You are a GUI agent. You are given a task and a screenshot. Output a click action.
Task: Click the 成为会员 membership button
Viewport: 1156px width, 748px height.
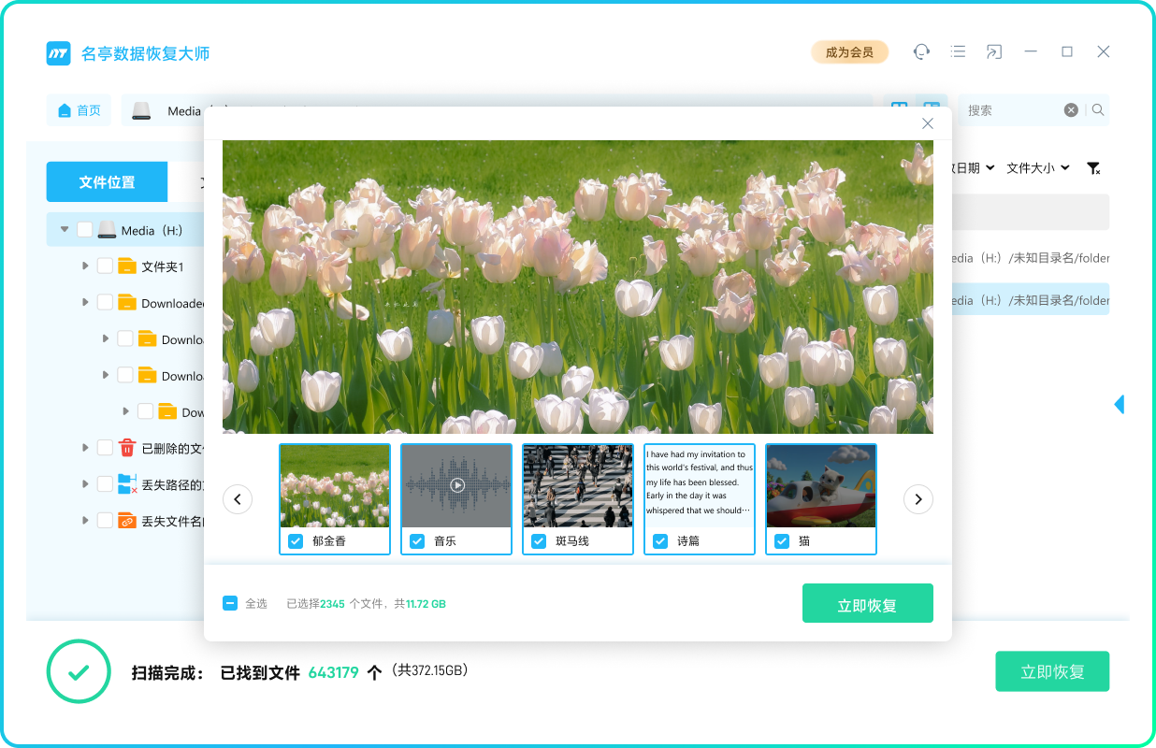coord(849,52)
